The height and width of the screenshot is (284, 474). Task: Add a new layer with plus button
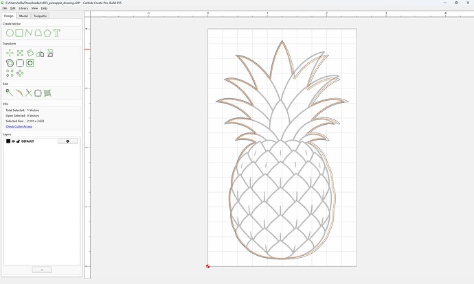(x=42, y=270)
